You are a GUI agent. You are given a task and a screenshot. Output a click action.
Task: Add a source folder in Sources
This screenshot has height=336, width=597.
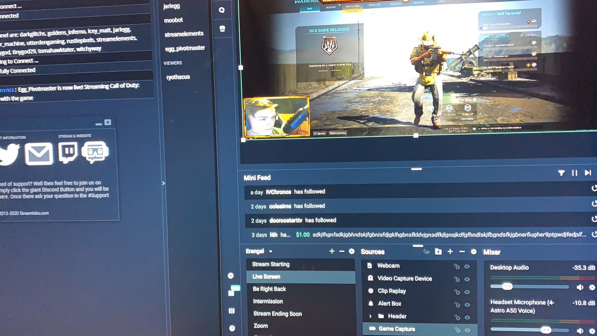(438, 252)
